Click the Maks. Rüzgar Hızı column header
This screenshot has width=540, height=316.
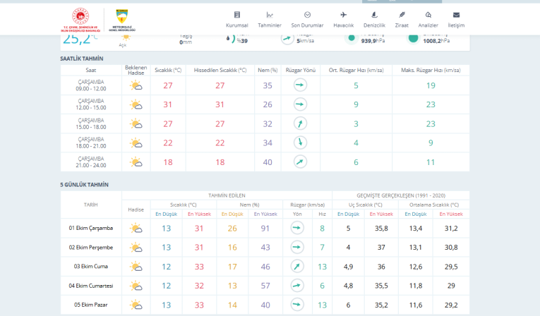(431, 70)
